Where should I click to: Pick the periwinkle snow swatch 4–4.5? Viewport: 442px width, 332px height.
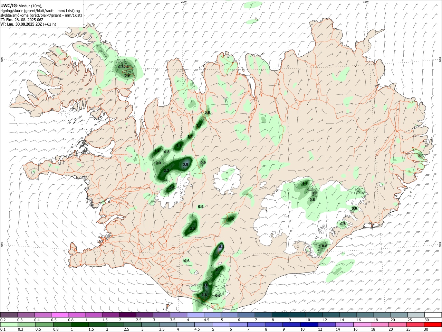click(195, 315)
